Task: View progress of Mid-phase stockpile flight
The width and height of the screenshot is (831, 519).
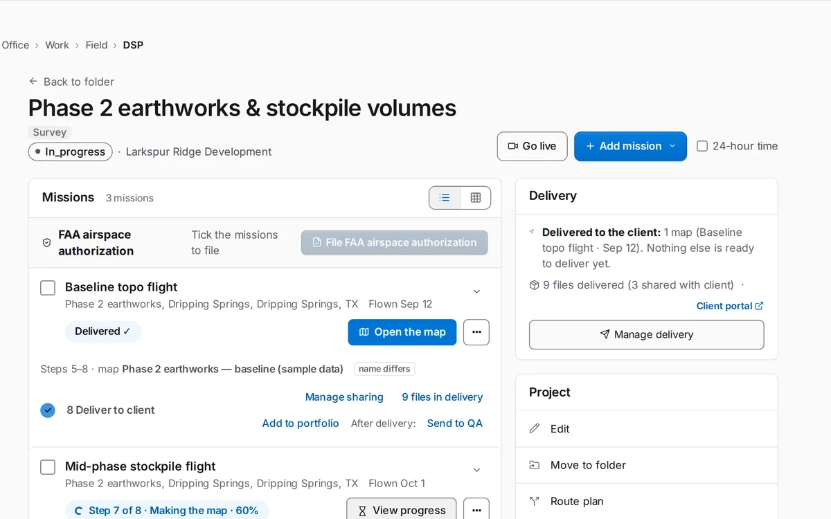Action: point(402,510)
